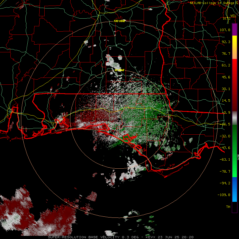239x239 pixels.
Task: Click the 30.1 legend value
Action: [x=226, y=89]
